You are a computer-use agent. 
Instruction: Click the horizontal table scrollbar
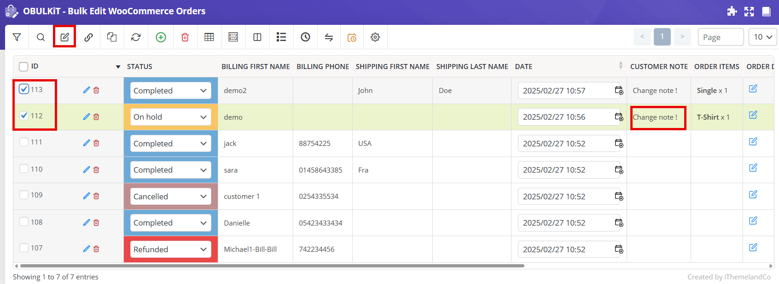point(272,266)
